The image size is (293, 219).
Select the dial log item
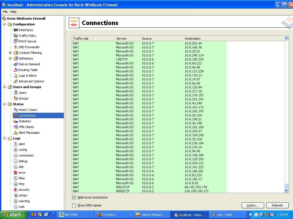[x=21, y=167]
